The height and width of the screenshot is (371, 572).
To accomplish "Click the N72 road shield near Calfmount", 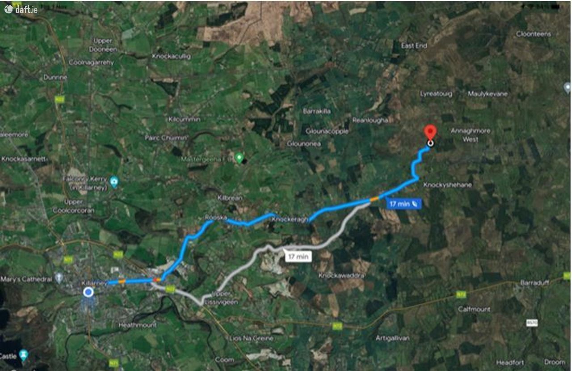I will coord(461,295).
